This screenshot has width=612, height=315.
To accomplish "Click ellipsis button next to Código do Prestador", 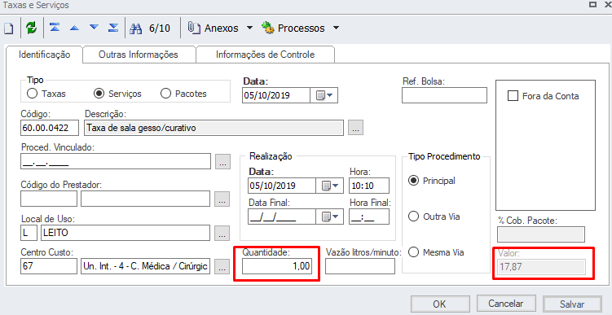I will (x=222, y=199).
